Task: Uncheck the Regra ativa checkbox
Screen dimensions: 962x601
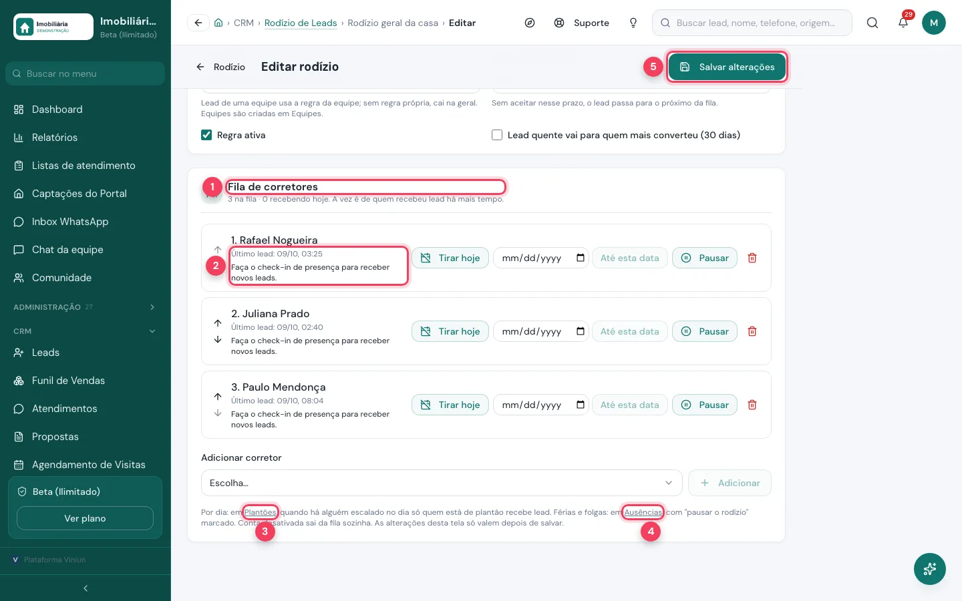Action: pos(206,135)
